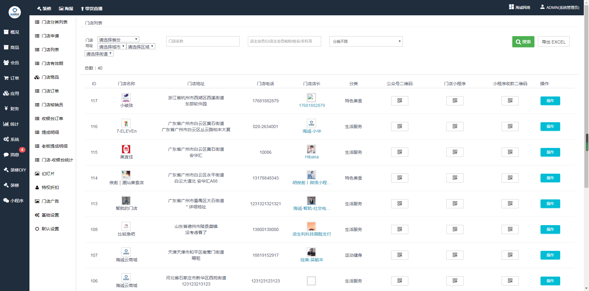The width and height of the screenshot is (589, 291).
Task: Click the 导出 EXCEL button
Action: (x=553, y=42)
